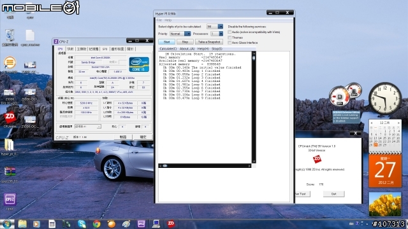408x229 pixels.
Task: Open Skype from the taskbar
Action: tap(82, 224)
